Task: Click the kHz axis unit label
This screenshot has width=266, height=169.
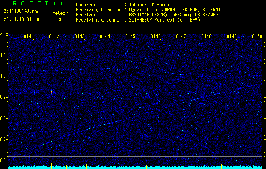Action: (x=4, y=34)
